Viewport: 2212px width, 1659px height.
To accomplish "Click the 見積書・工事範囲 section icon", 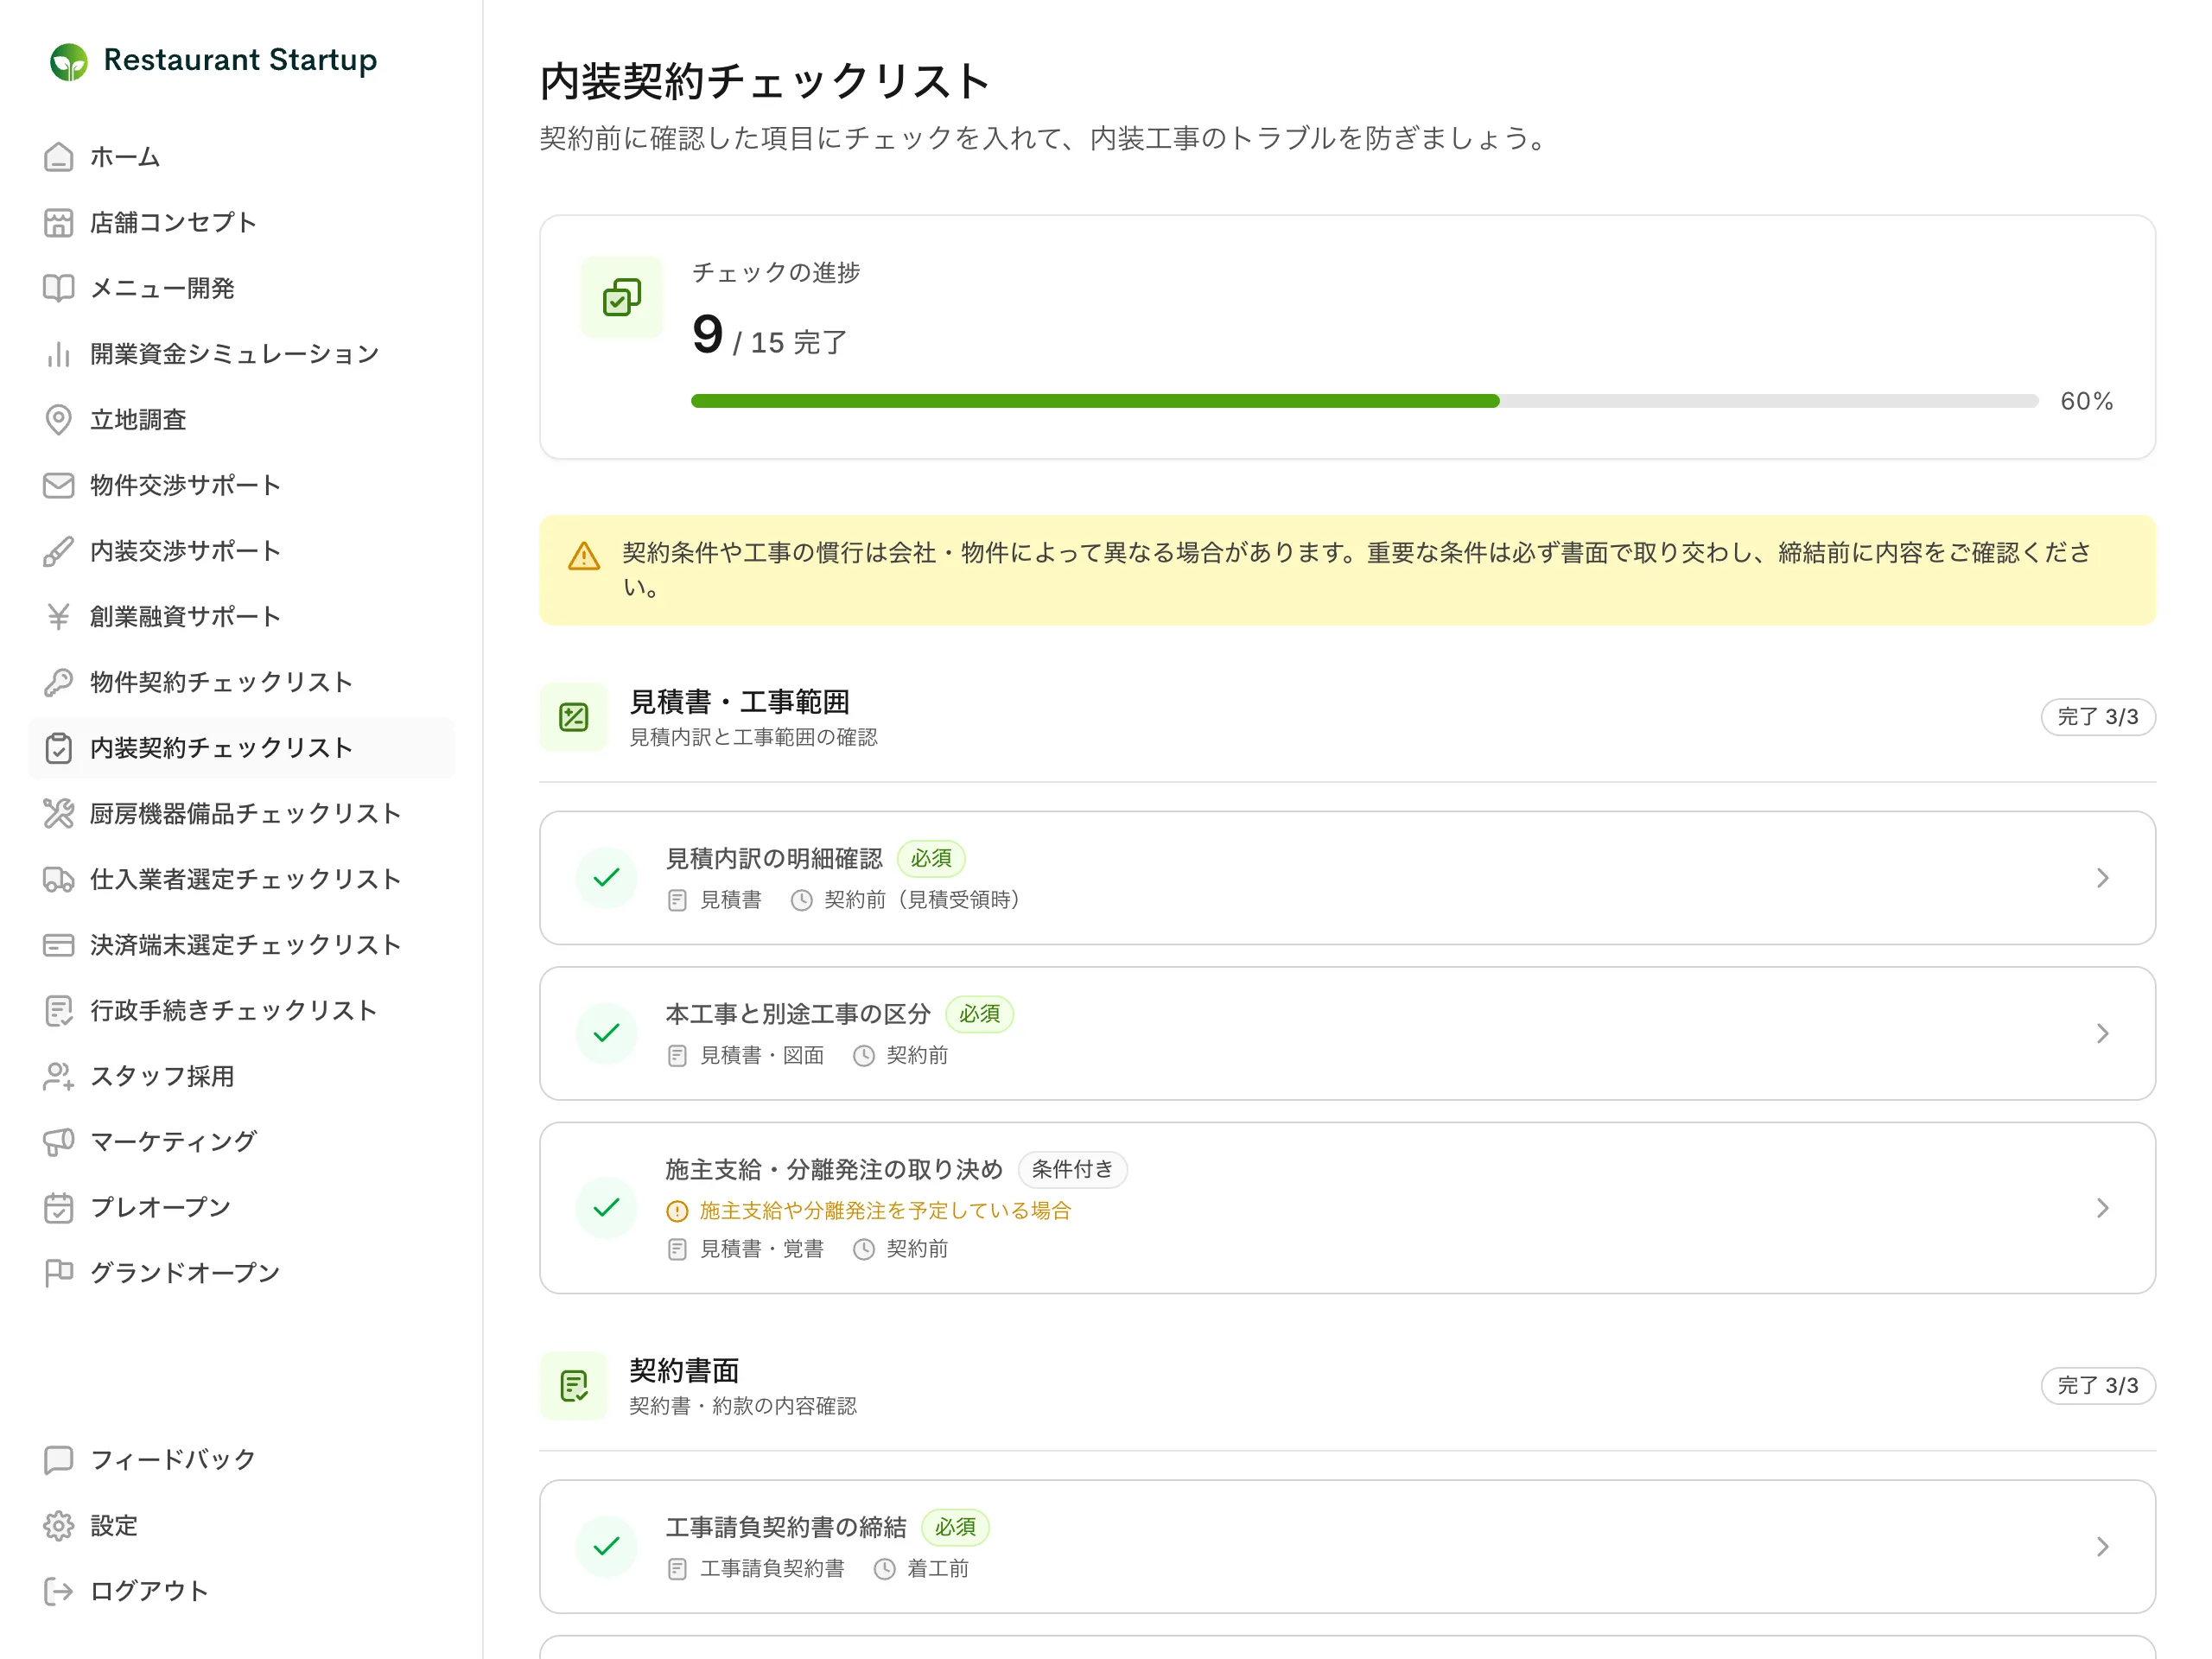I will pyautogui.click(x=574, y=717).
